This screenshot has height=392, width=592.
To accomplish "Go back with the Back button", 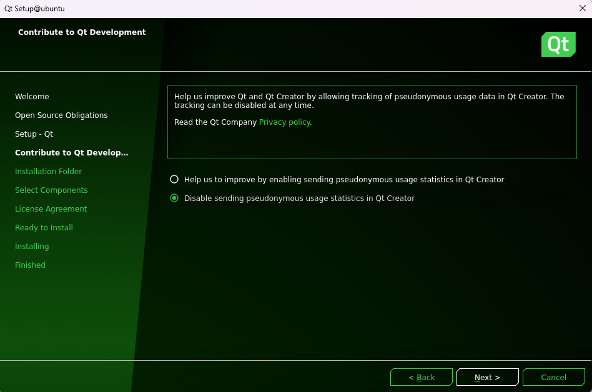I will tap(422, 377).
